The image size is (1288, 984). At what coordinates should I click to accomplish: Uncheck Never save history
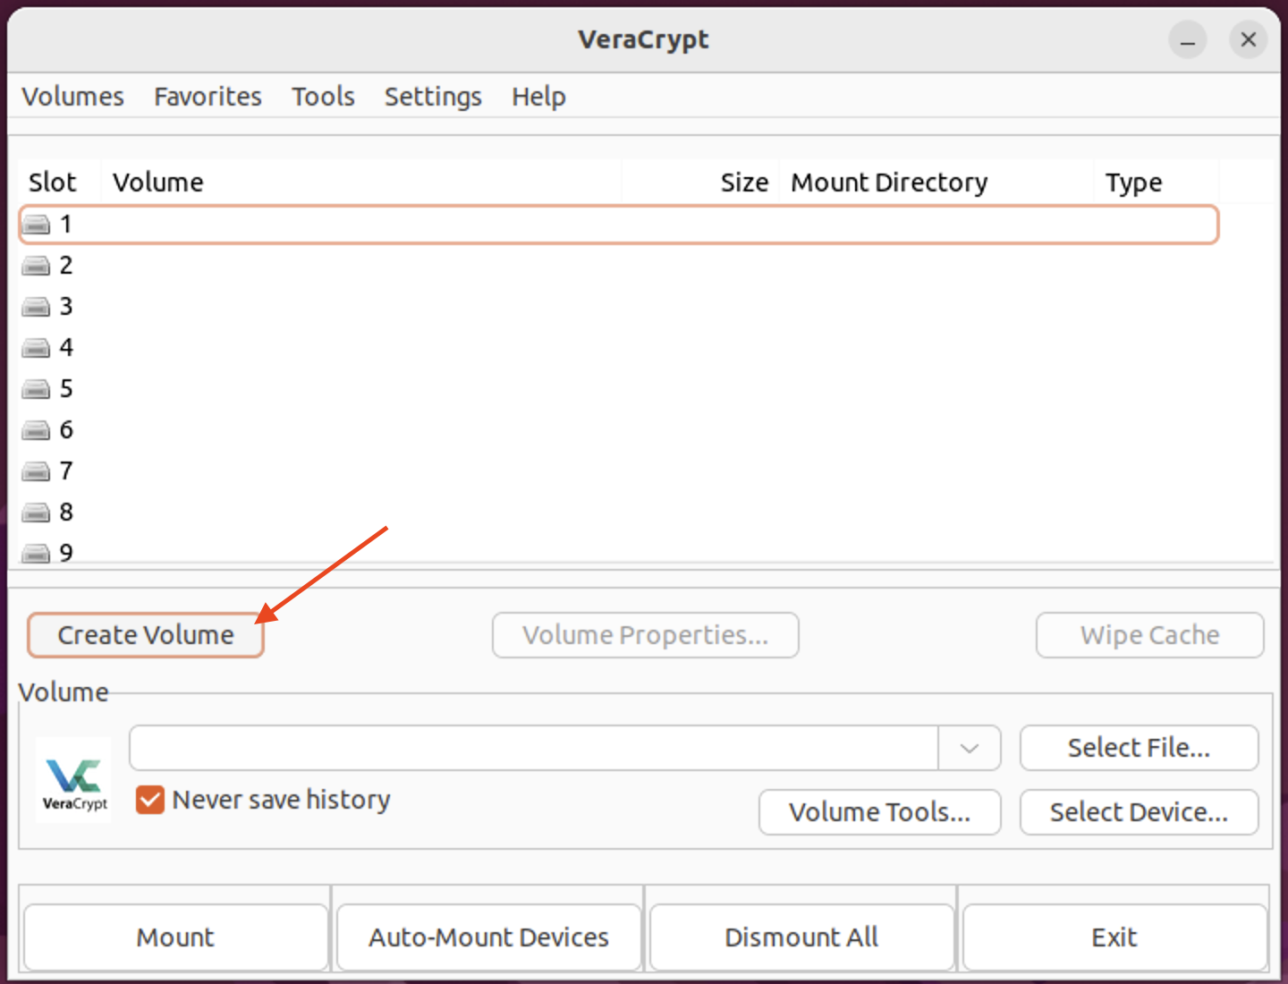coord(149,800)
